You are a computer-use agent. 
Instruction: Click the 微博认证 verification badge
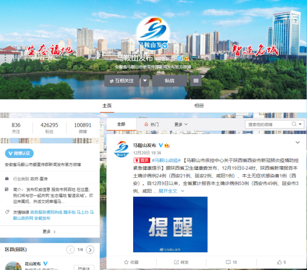[x=19, y=153]
